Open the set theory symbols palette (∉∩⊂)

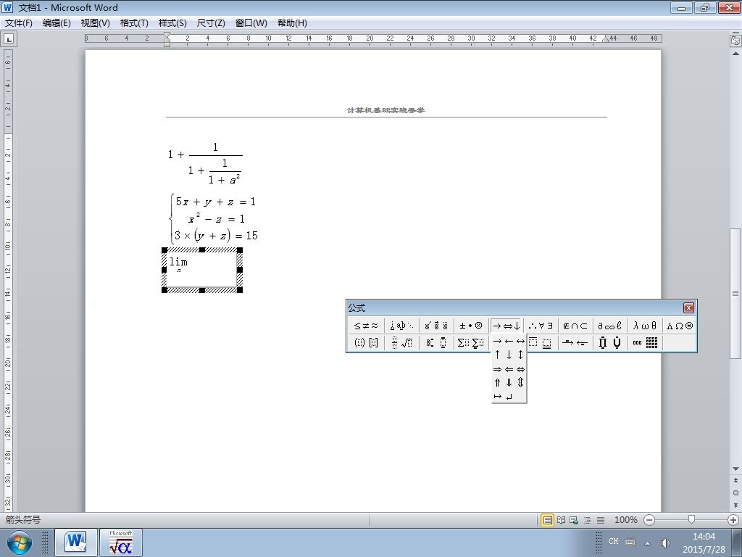point(575,326)
